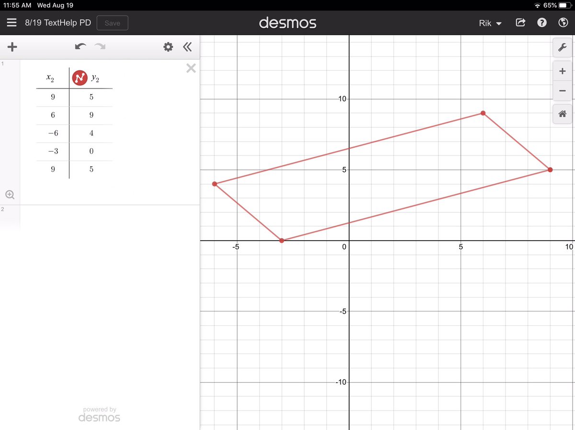Zoom to fit the table using the magnifier icon
575x430 pixels.
tap(10, 195)
